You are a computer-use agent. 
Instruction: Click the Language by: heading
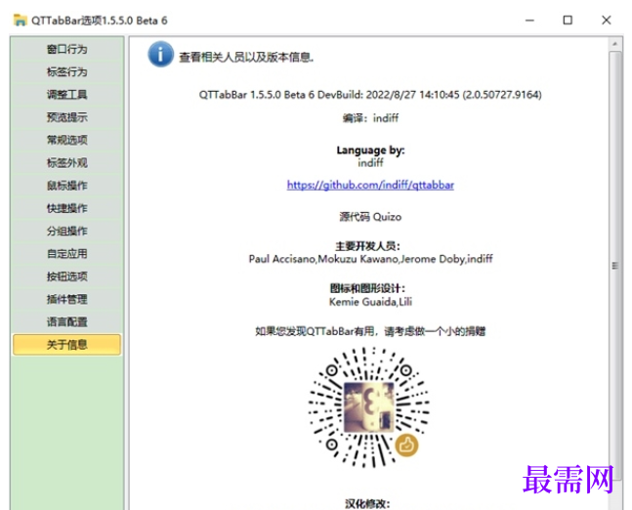click(370, 150)
